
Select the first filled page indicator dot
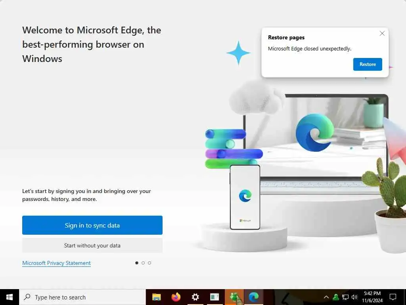(137, 263)
